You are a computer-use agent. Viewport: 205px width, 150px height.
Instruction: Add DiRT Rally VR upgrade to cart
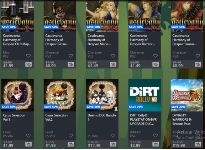[156, 144]
